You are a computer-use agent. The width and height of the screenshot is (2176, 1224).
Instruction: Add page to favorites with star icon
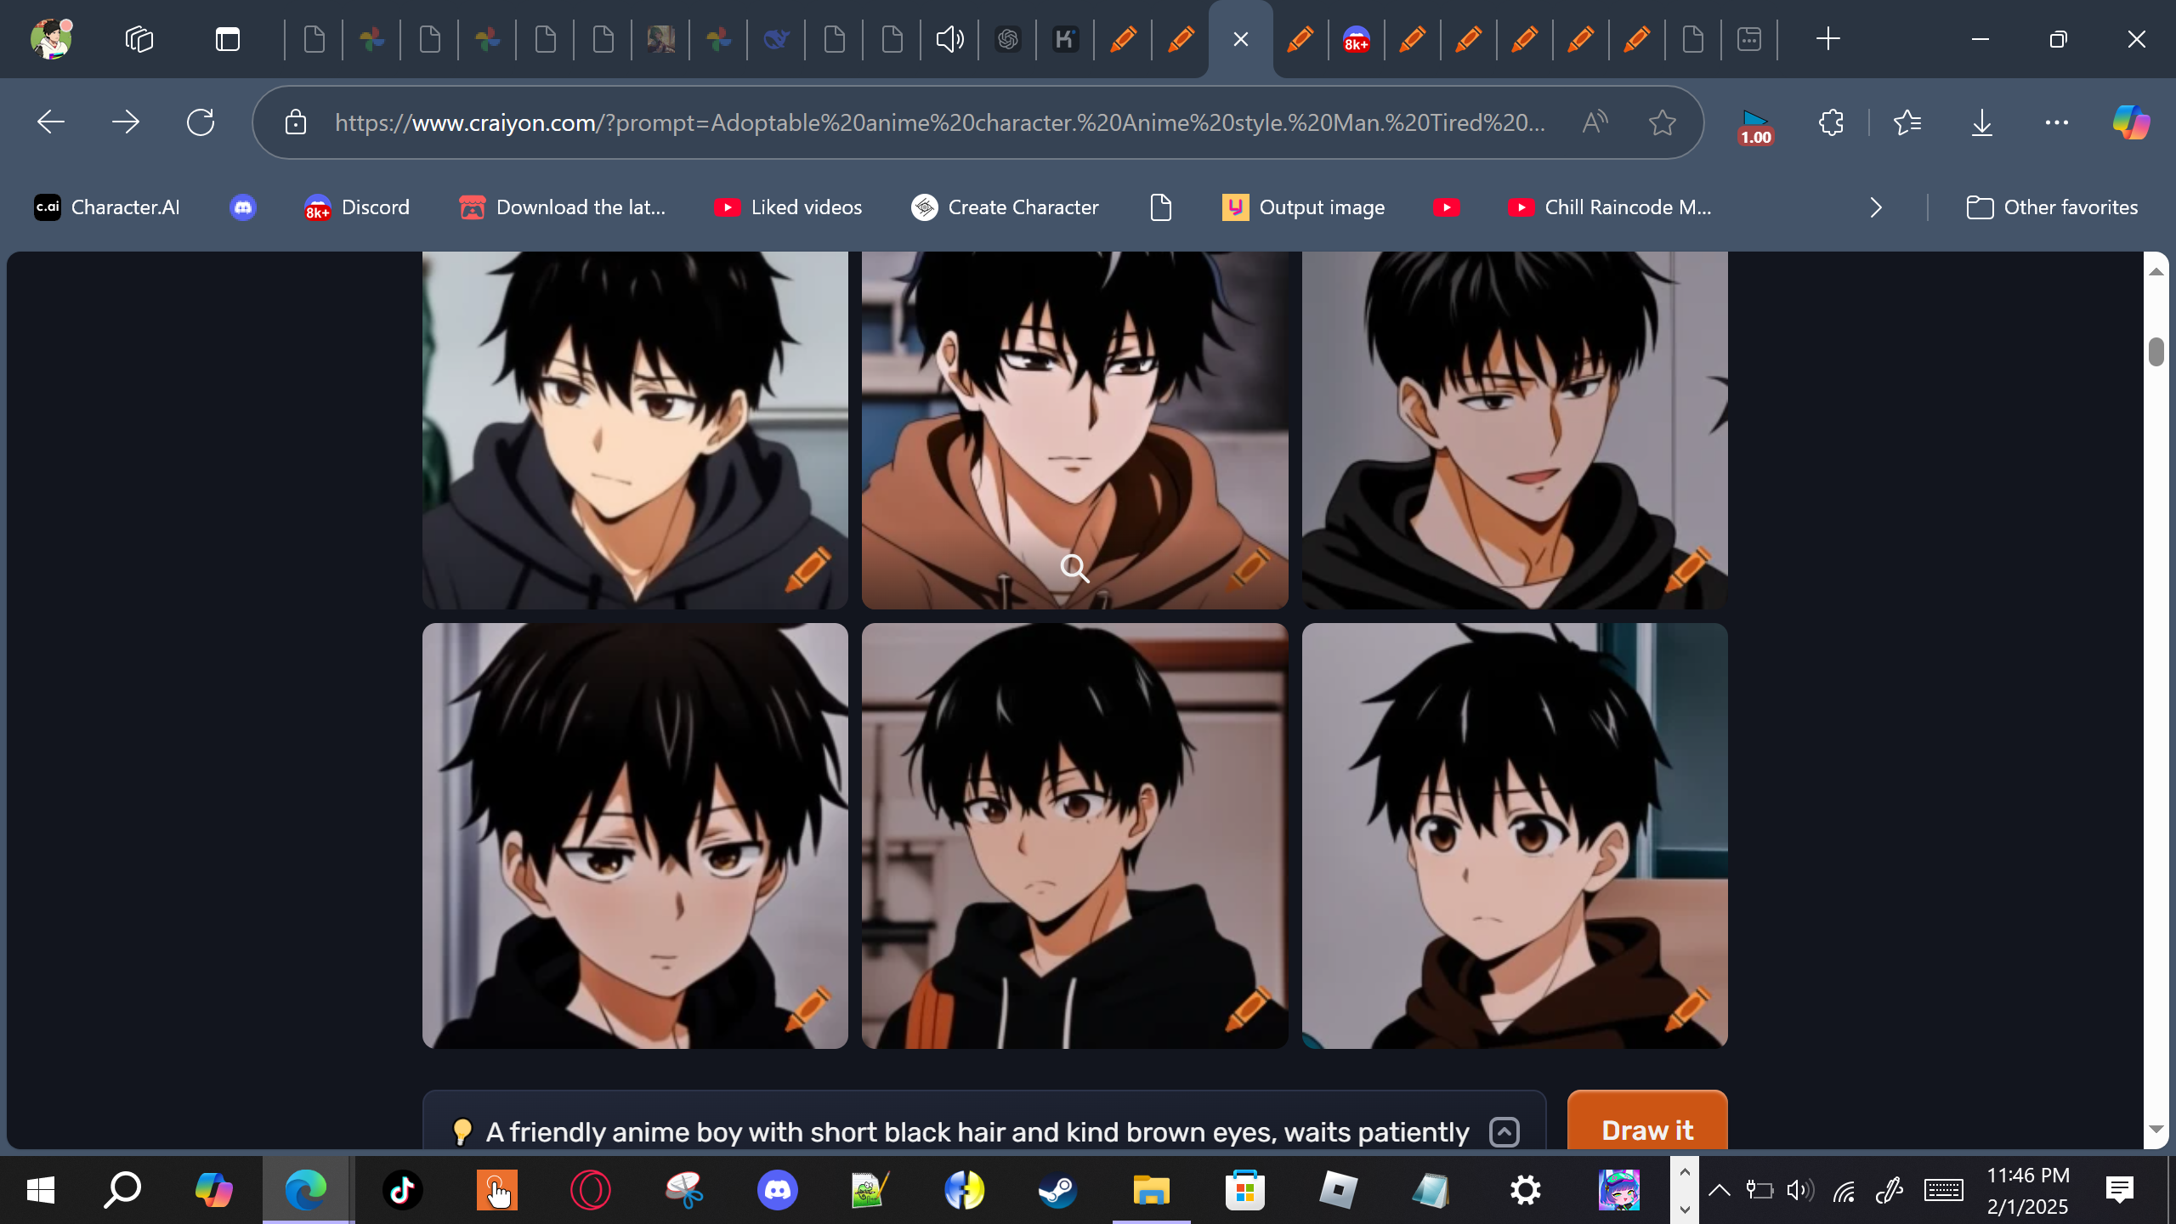(1662, 123)
